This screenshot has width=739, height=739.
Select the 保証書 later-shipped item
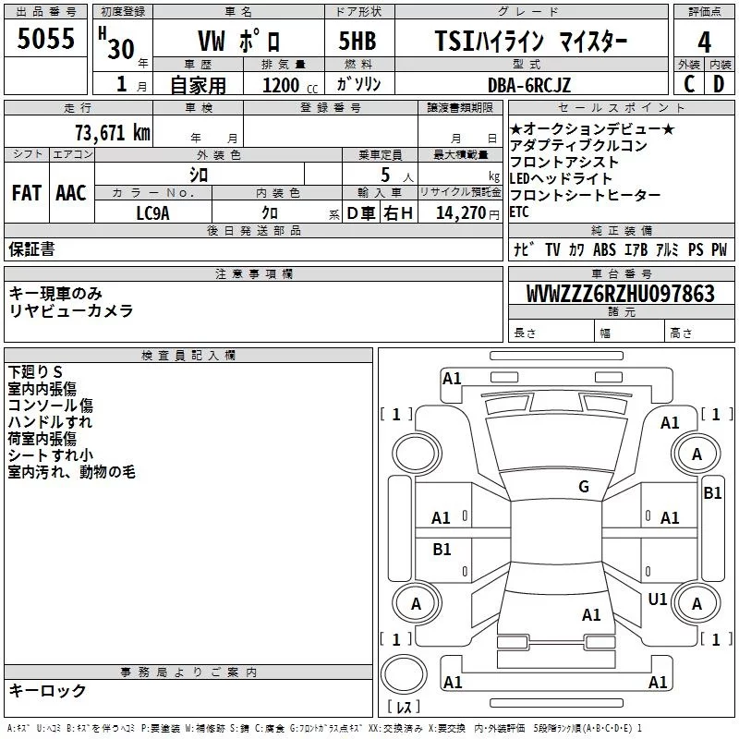[31, 248]
